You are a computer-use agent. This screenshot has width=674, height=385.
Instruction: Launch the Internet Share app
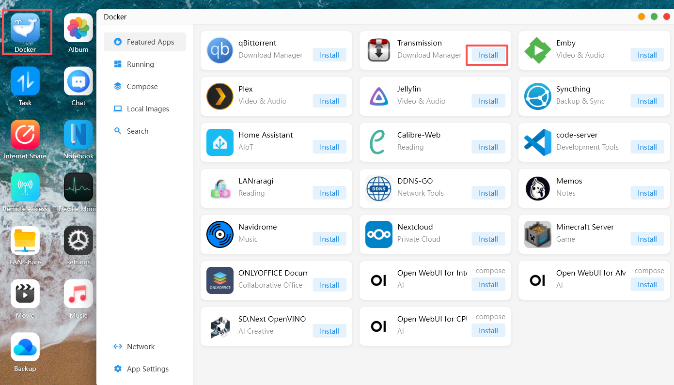pos(25,135)
